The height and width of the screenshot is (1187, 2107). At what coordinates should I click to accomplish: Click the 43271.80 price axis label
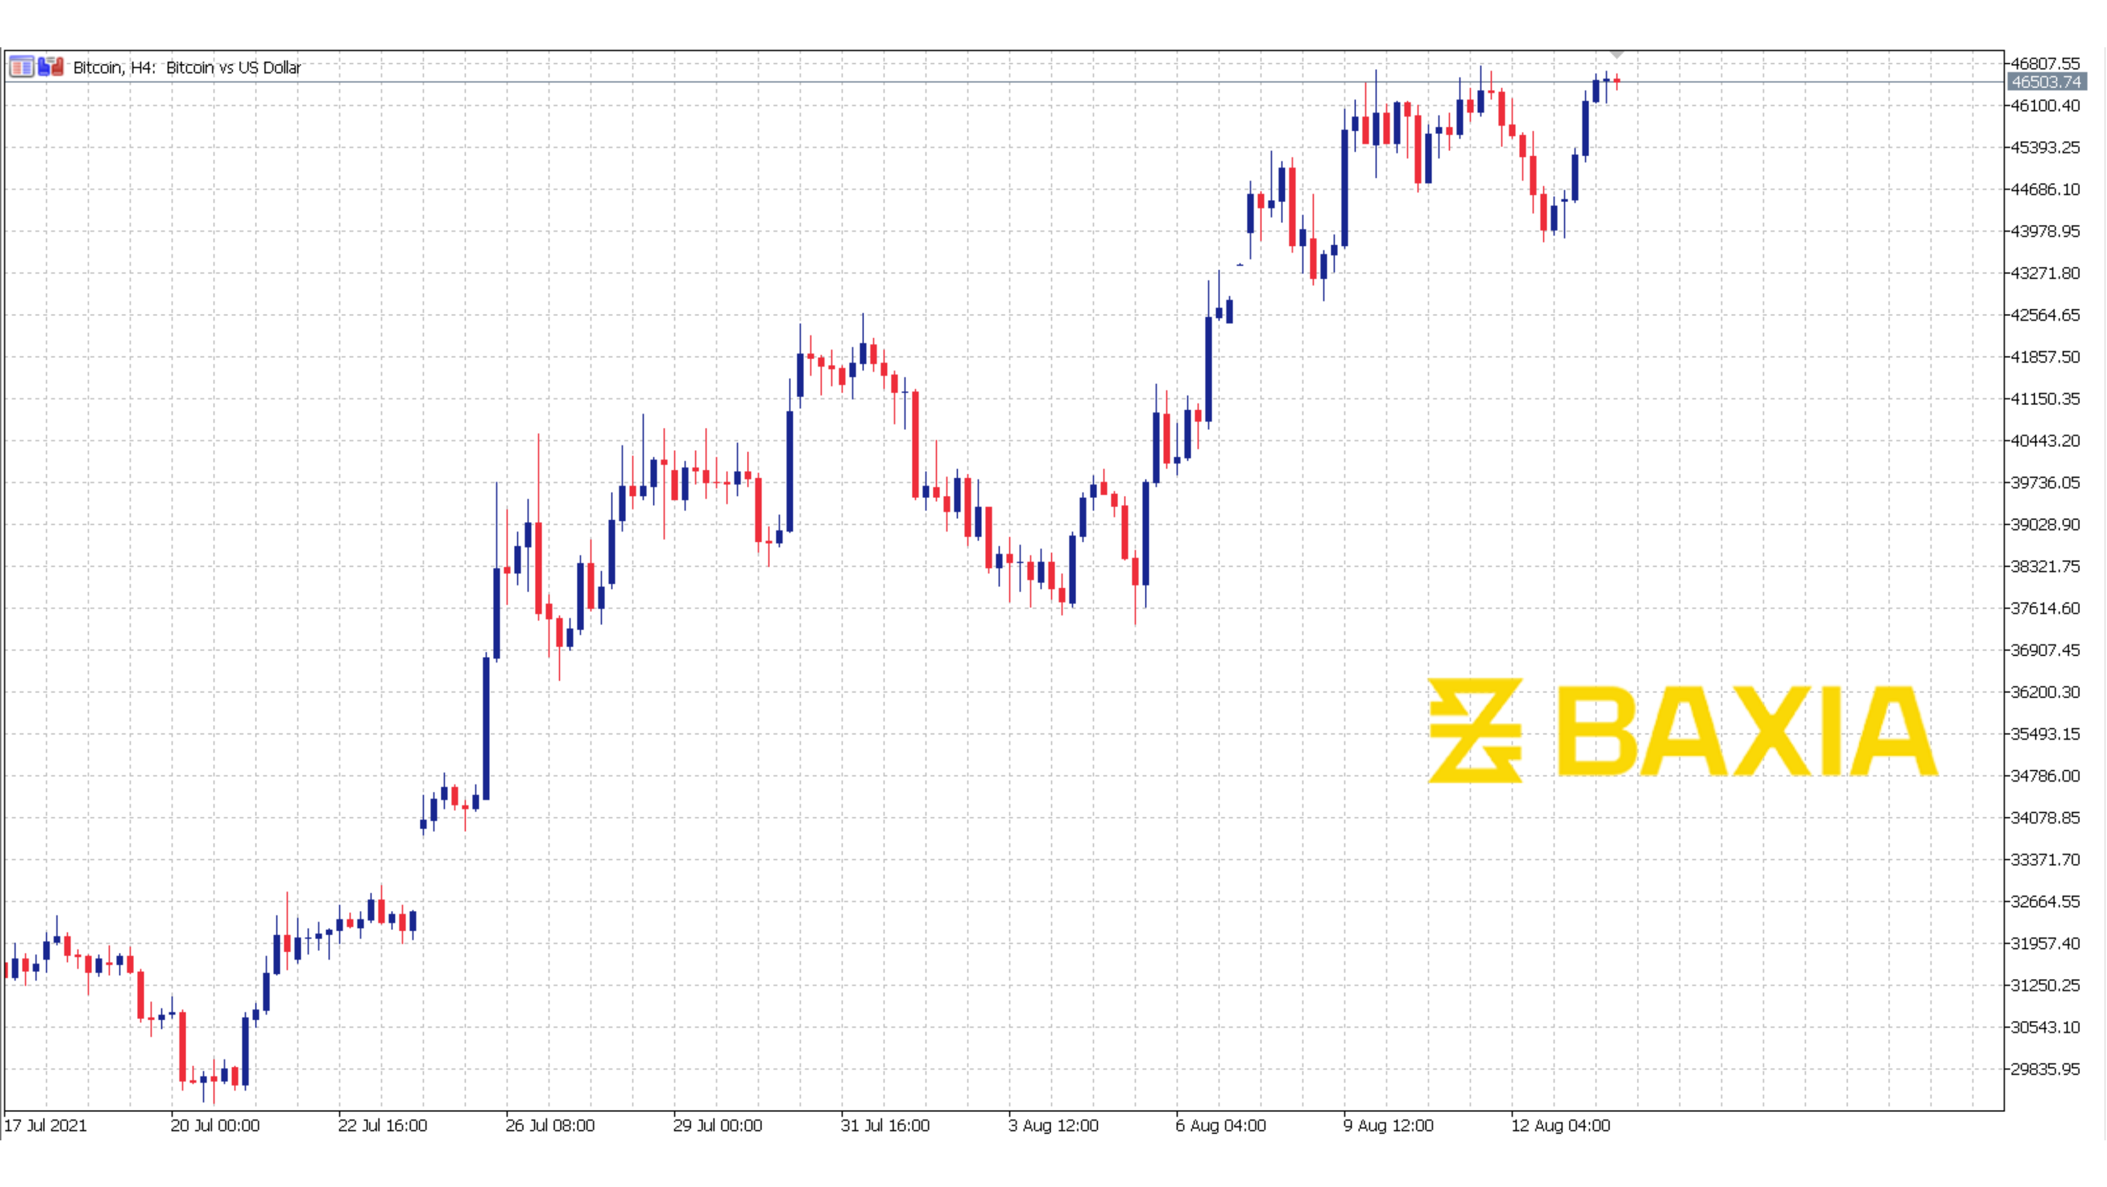[x=2045, y=273]
